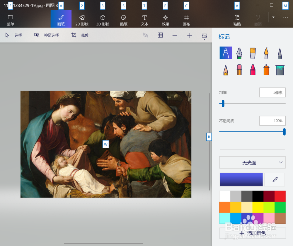Open the 效果 effects tab
Viewport: 293px width, 246px height.
point(165,20)
